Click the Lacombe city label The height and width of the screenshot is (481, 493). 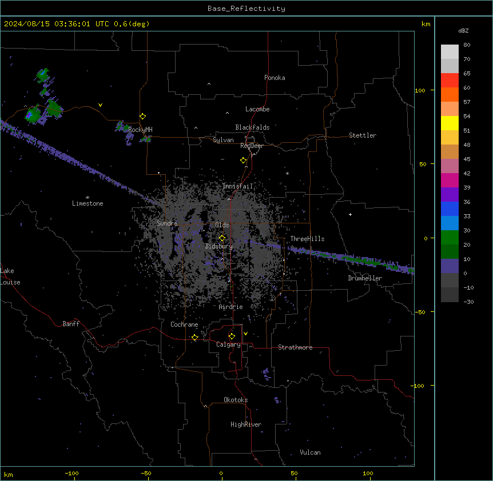coord(257,109)
